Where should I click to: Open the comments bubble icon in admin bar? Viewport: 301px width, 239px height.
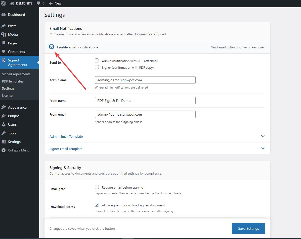click(x=38, y=3)
